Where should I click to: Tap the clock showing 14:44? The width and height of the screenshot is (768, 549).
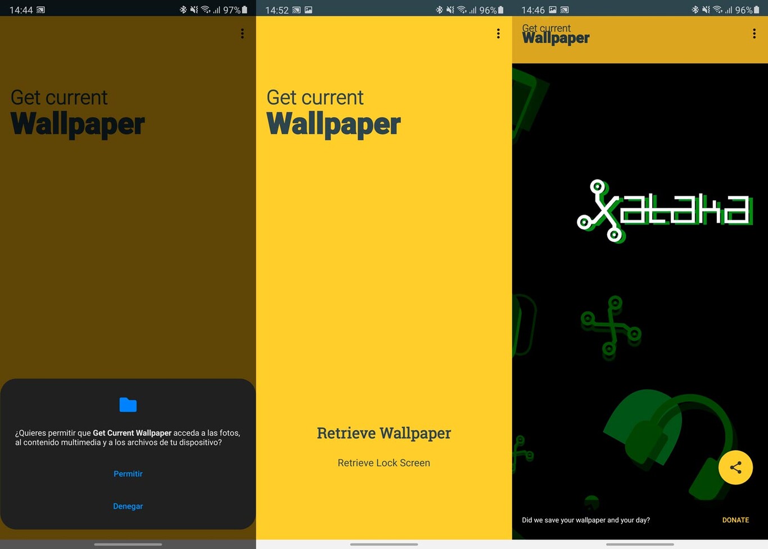coord(20,10)
